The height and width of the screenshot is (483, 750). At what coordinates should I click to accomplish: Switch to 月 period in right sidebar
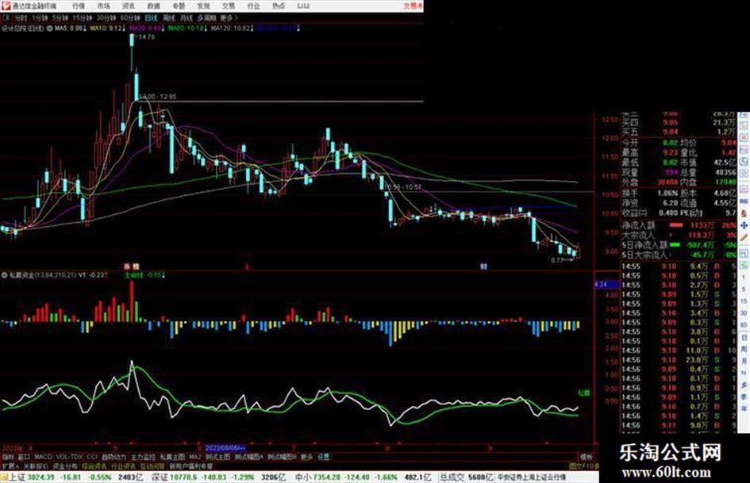(x=744, y=362)
